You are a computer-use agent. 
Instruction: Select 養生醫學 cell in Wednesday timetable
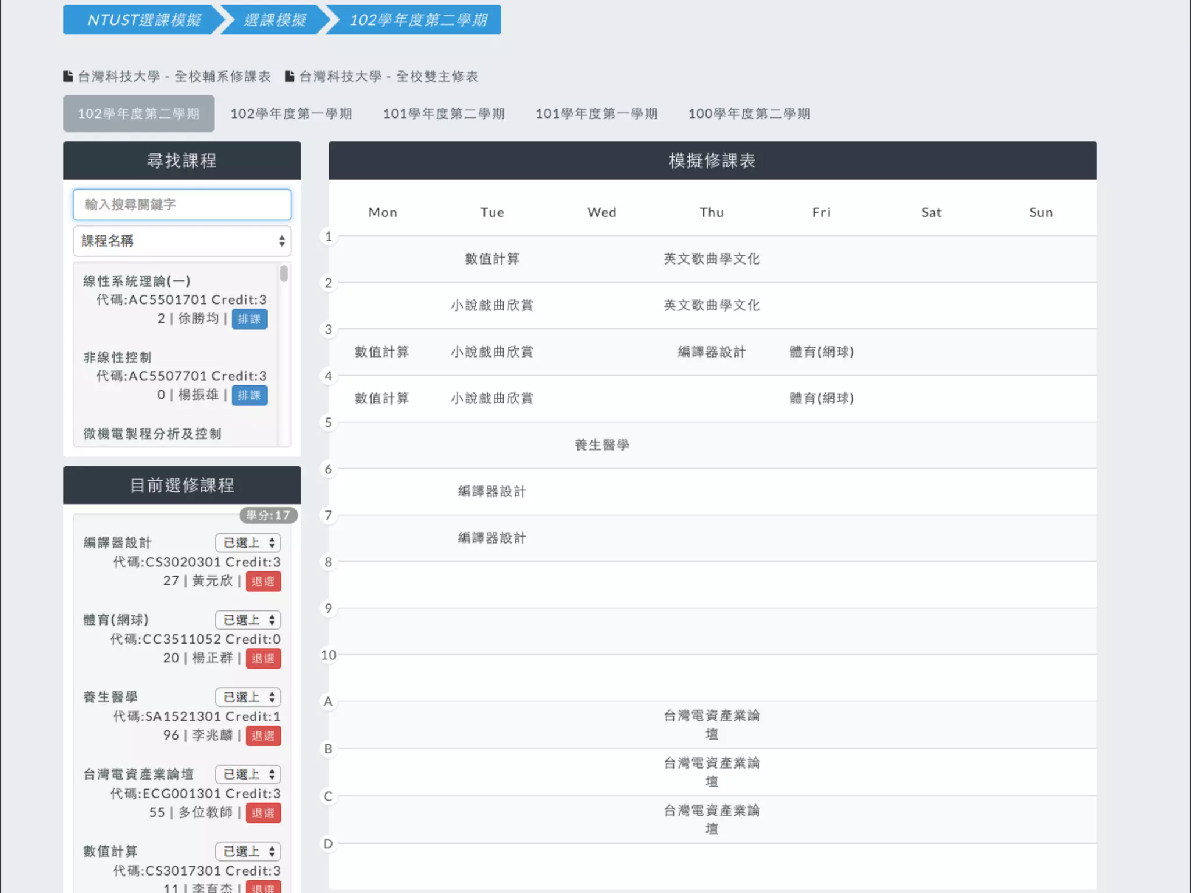point(602,445)
